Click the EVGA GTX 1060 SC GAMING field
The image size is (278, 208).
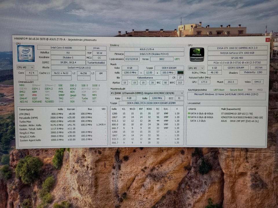point(237,48)
